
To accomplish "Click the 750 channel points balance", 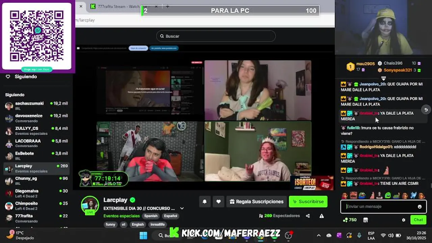I will tap(350, 220).
